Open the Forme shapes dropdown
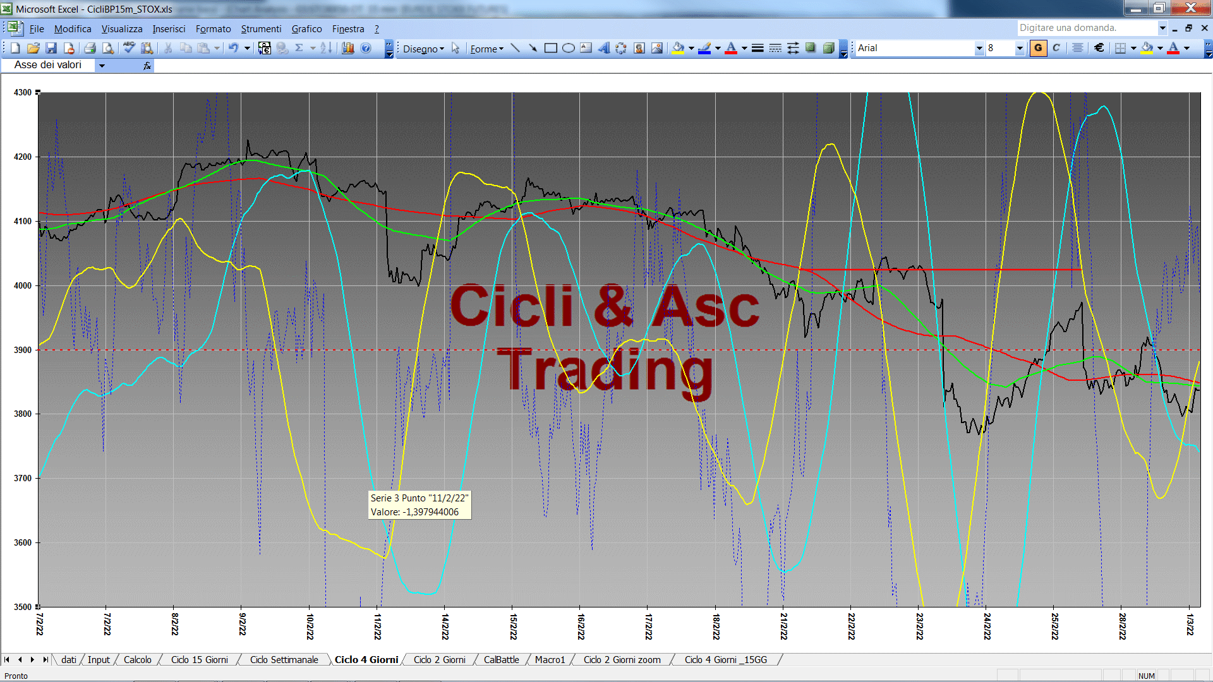Image resolution: width=1213 pixels, height=682 pixels. point(487,49)
